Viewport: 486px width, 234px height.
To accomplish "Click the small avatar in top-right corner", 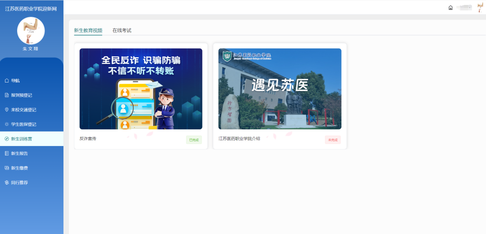I will click(x=480, y=7).
